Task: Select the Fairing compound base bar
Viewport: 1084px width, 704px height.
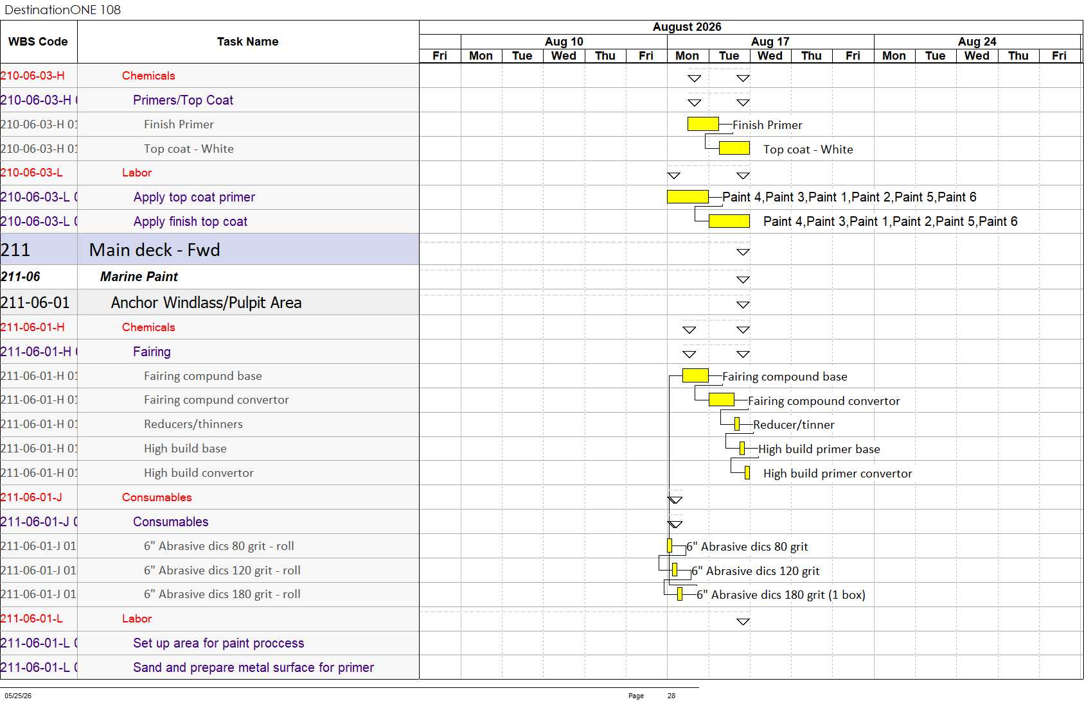Action: (695, 375)
